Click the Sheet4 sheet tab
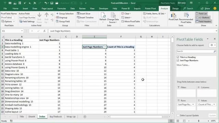This screenshot has height=123, width=219. pos(31,117)
